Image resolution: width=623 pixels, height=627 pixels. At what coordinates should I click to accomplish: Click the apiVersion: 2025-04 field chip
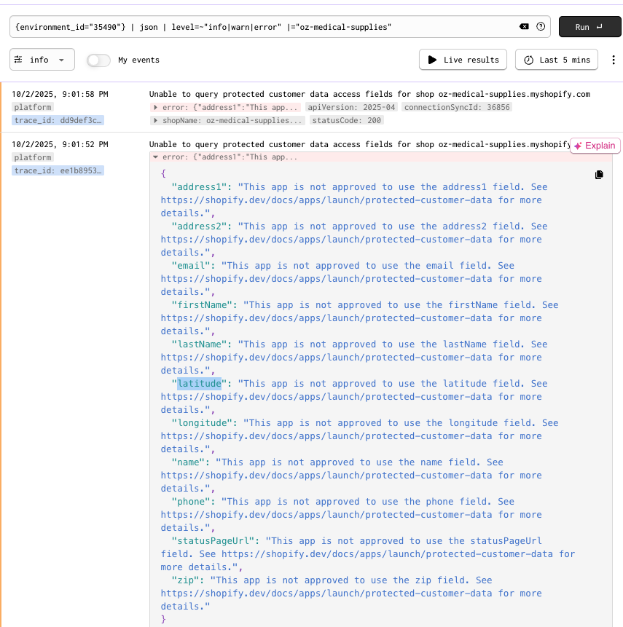pos(351,107)
